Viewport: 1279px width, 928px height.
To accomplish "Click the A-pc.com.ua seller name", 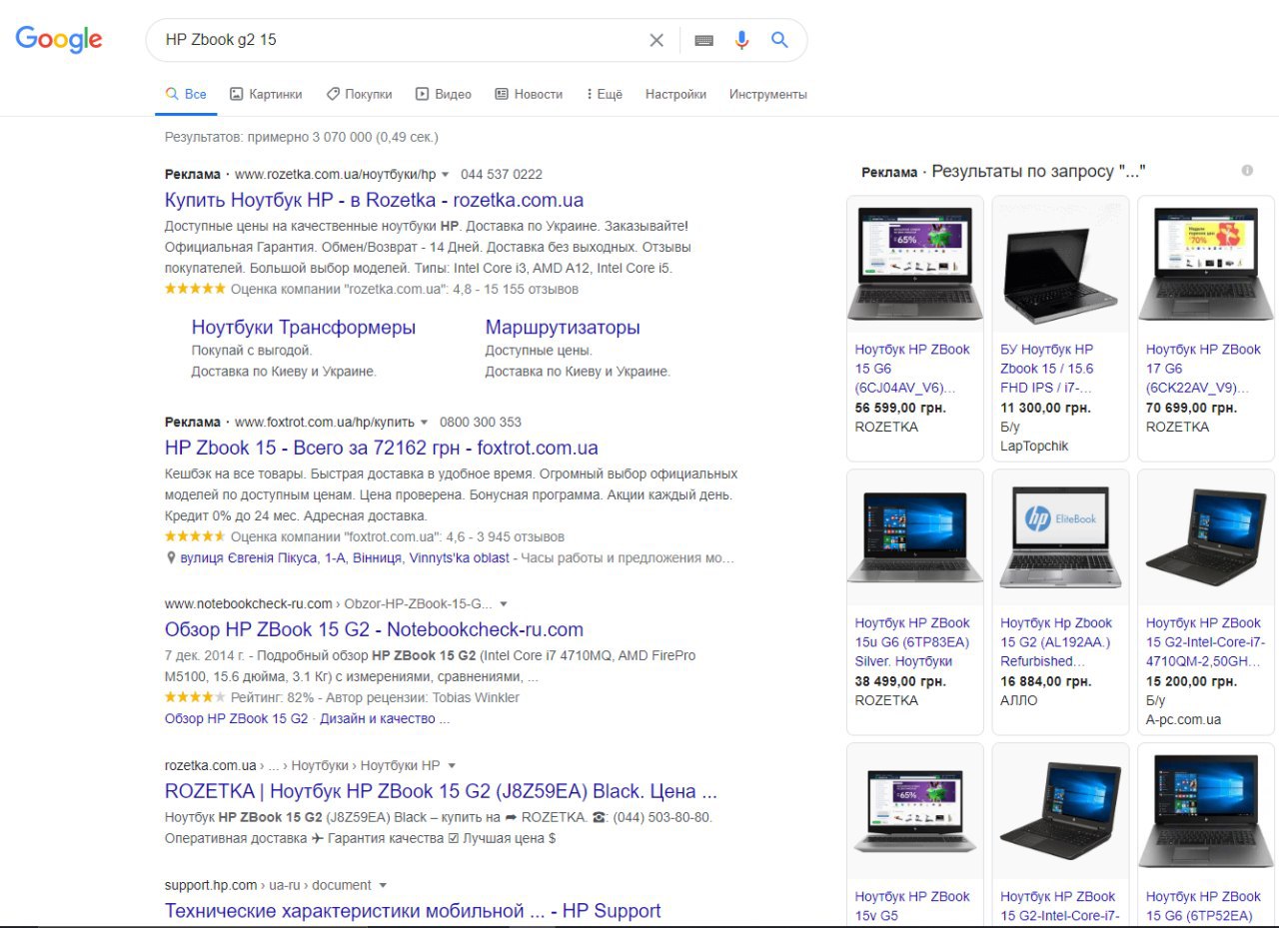I will (x=1183, y=719).
